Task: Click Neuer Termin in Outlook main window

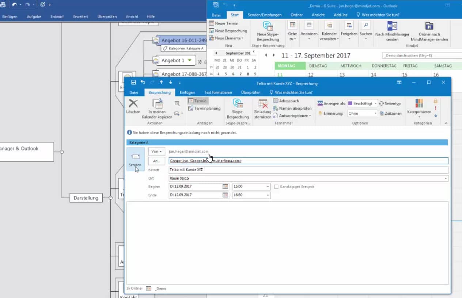Action: click(224, 23)
